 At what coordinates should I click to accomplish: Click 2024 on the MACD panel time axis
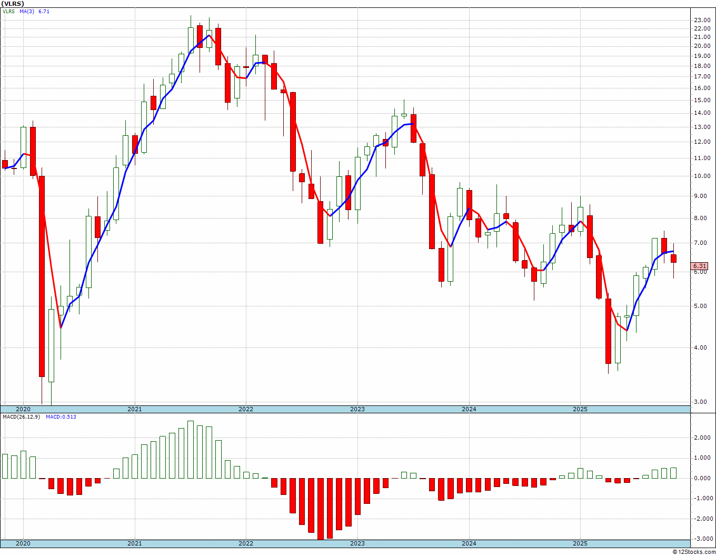pos(469,543)
